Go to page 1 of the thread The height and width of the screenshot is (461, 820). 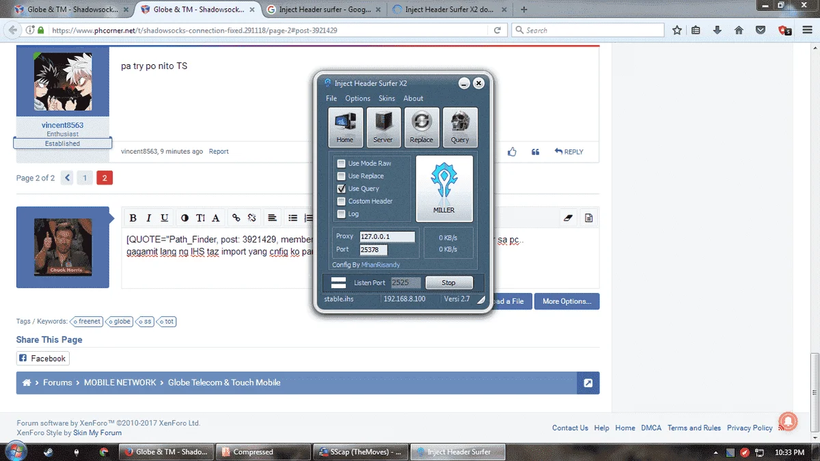click(85, 178)
